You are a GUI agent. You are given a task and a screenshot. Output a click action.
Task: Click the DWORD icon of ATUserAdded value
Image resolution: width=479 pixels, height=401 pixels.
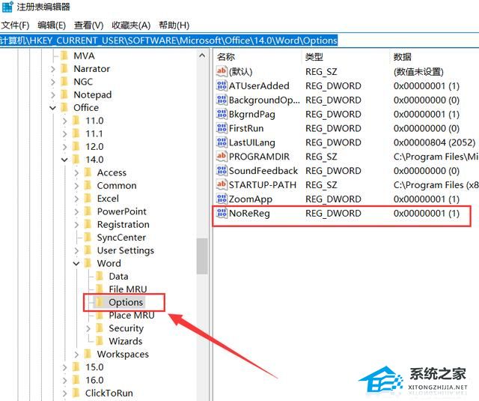tap(222, 85)
